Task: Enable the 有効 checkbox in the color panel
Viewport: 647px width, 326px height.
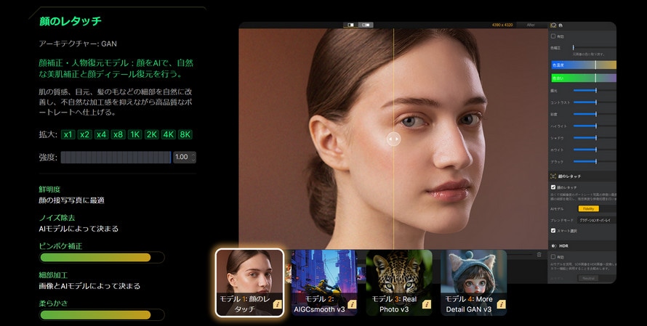Action: click(553, 36)
